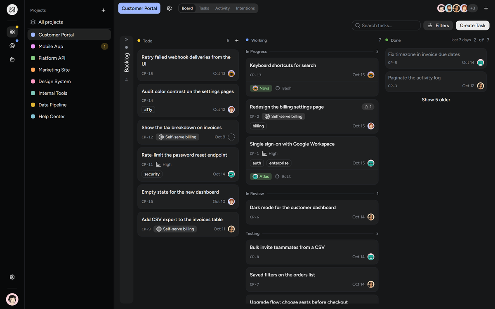Open the Filters menu
Viewport: 495px width, 309px height.
pos(438,26)
